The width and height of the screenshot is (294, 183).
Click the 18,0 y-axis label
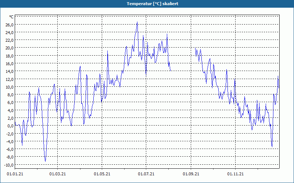(x=10, y=56)
